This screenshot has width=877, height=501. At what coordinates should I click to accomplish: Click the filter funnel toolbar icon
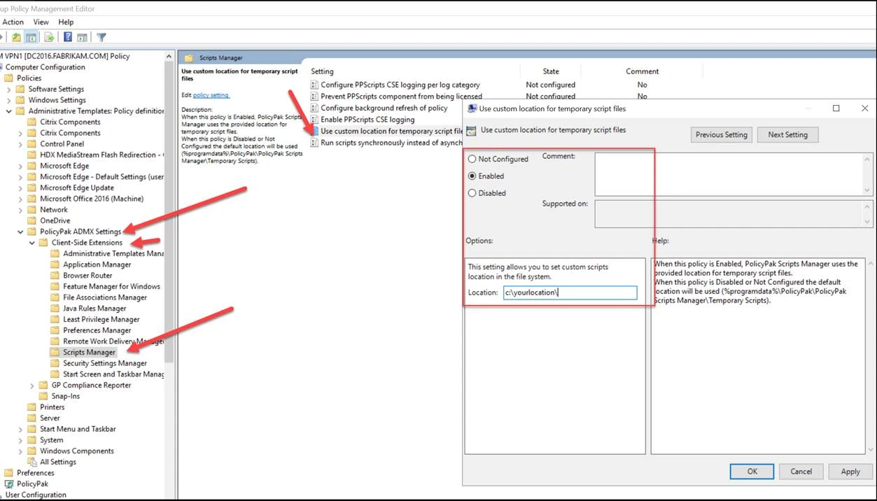tap(101, 38)
